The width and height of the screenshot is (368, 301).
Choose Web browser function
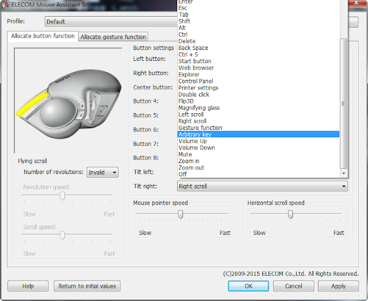click(x=258, y=68)
